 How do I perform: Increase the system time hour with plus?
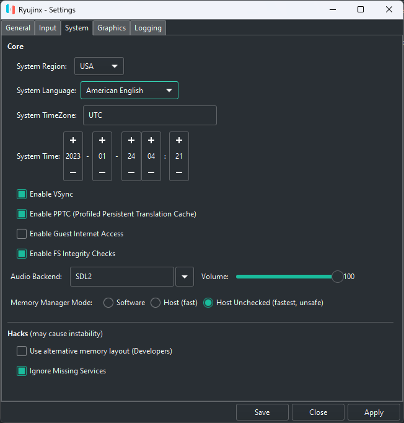click(151, 140)
